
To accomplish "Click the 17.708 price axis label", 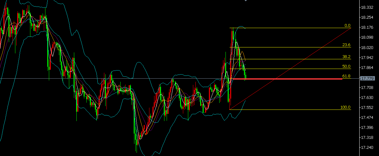I will click(x=367, y=87).
